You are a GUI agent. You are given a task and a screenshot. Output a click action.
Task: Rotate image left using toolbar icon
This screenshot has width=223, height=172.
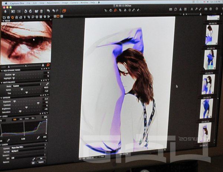26,11
